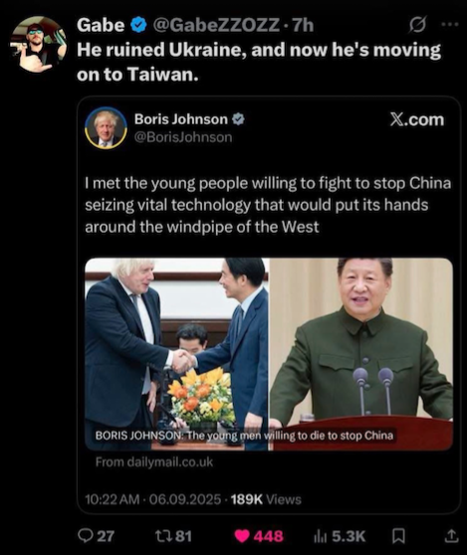The image size is (467, 555).
Task: Open the reply comment icon
Action: click(x=85, y=536)
